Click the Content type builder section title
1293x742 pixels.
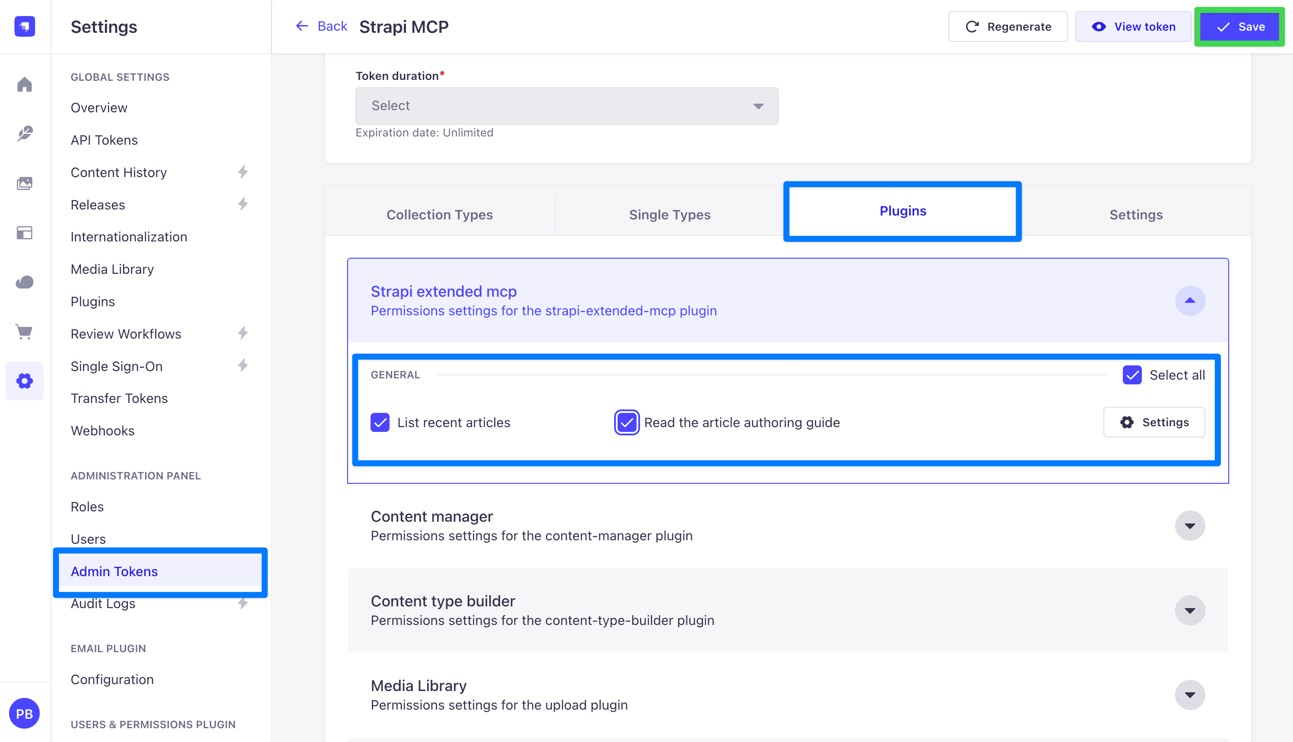pos(443,601)
